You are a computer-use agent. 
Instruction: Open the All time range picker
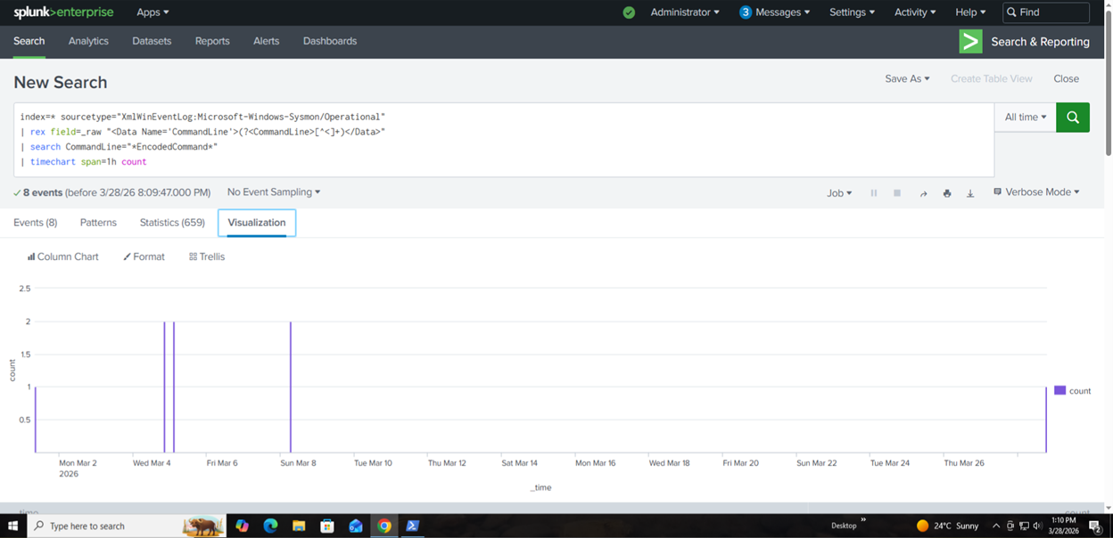[x=1025, y=118]
